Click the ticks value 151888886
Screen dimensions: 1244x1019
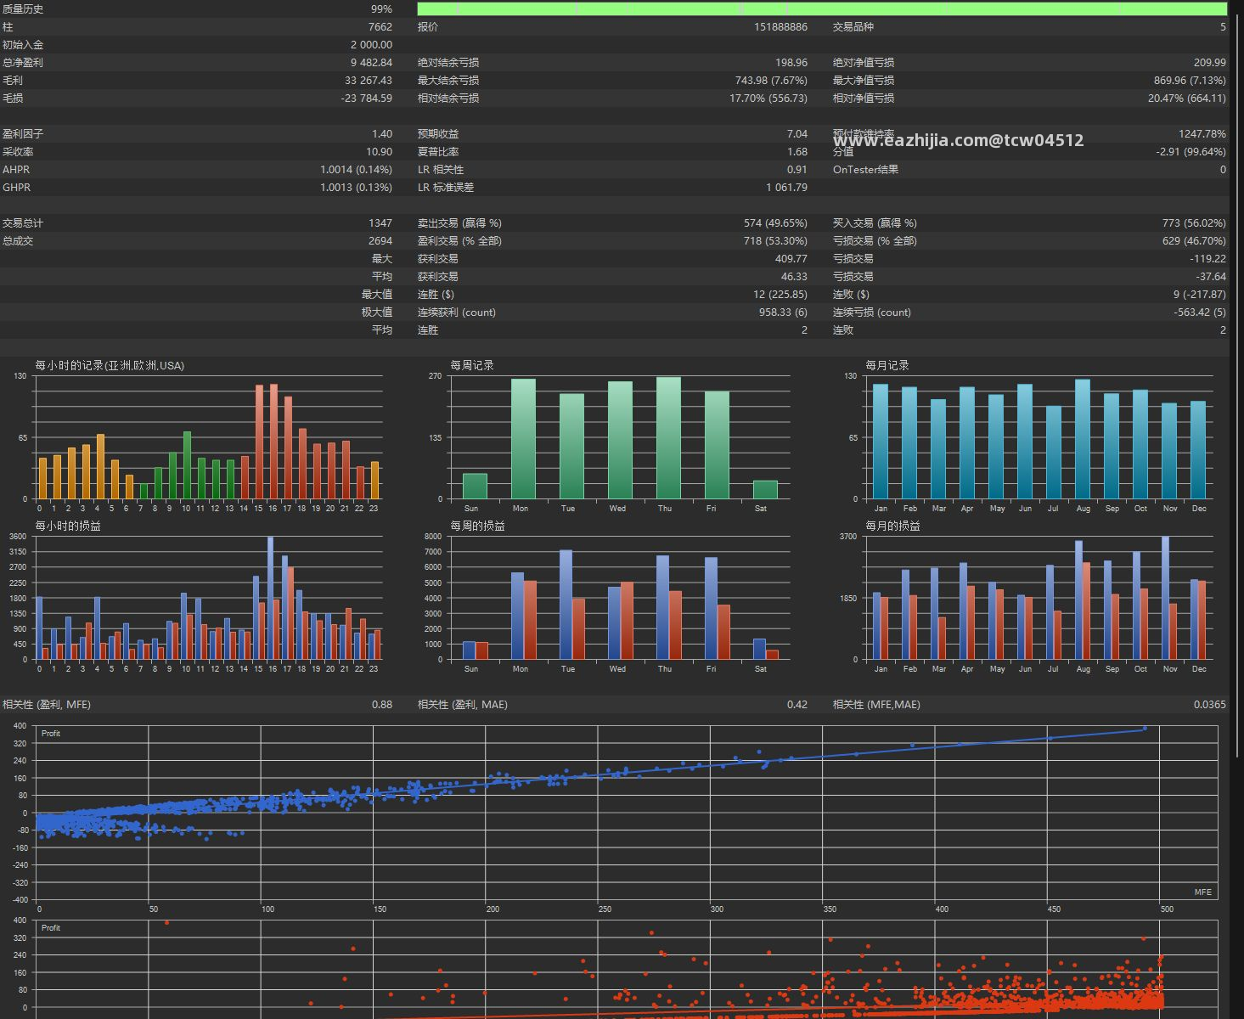point(780,27)
